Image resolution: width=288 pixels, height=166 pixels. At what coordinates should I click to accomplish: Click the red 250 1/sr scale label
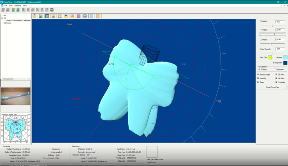pos(77,99)
